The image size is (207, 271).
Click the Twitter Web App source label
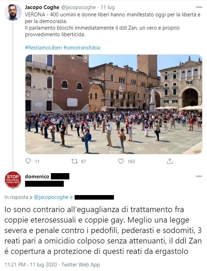(x=80, y=265)
